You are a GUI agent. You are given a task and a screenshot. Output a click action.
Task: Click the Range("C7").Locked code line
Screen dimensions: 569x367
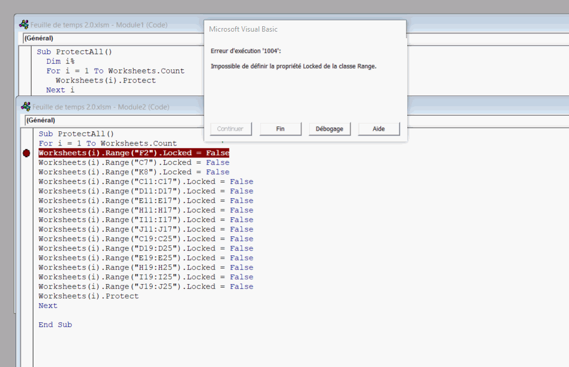tap(134, 162)
